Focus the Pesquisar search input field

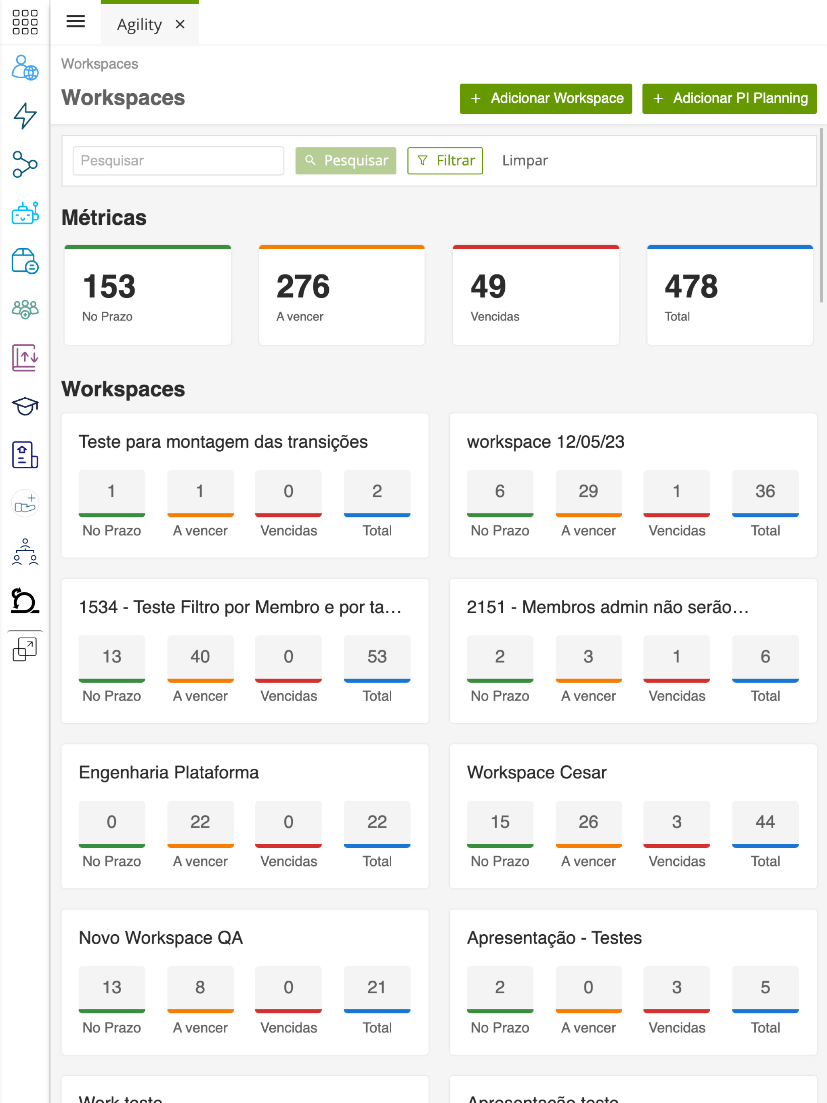coord(178,161)
